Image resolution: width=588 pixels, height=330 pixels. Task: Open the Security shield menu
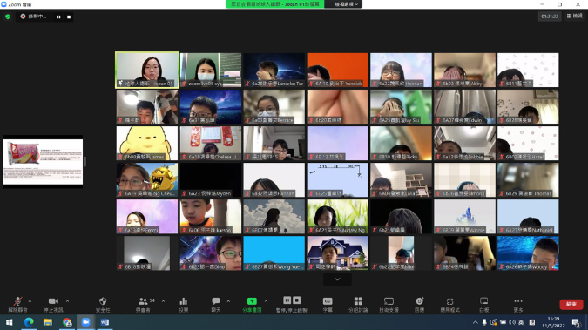click(103, 304)
